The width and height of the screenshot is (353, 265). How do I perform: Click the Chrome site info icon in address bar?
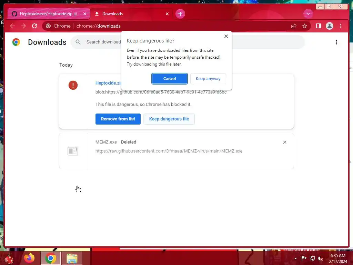tap(48, 26)
